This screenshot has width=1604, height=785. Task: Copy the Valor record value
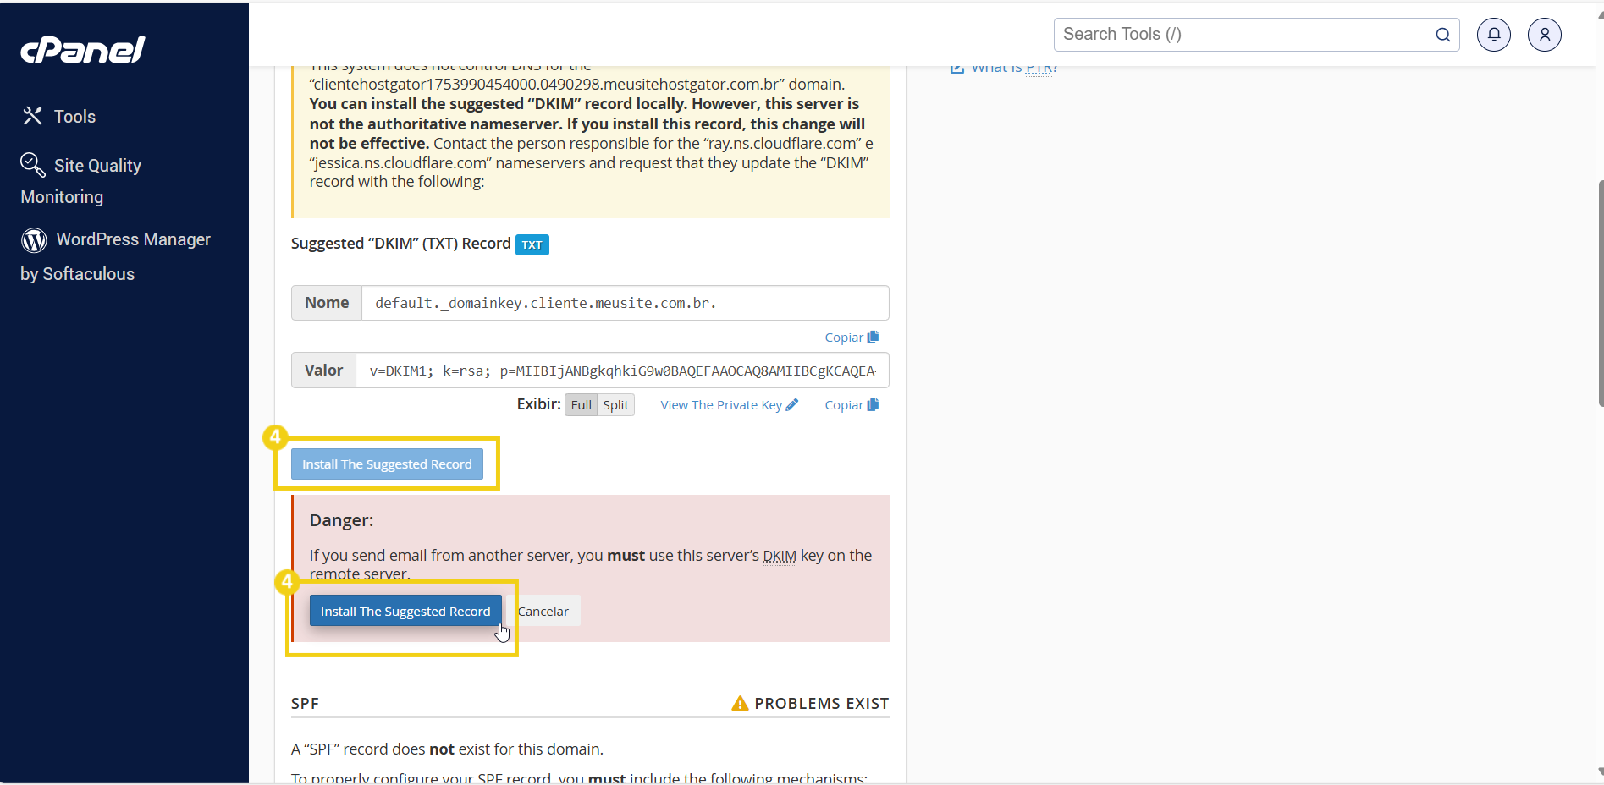[x=852, y=405]
